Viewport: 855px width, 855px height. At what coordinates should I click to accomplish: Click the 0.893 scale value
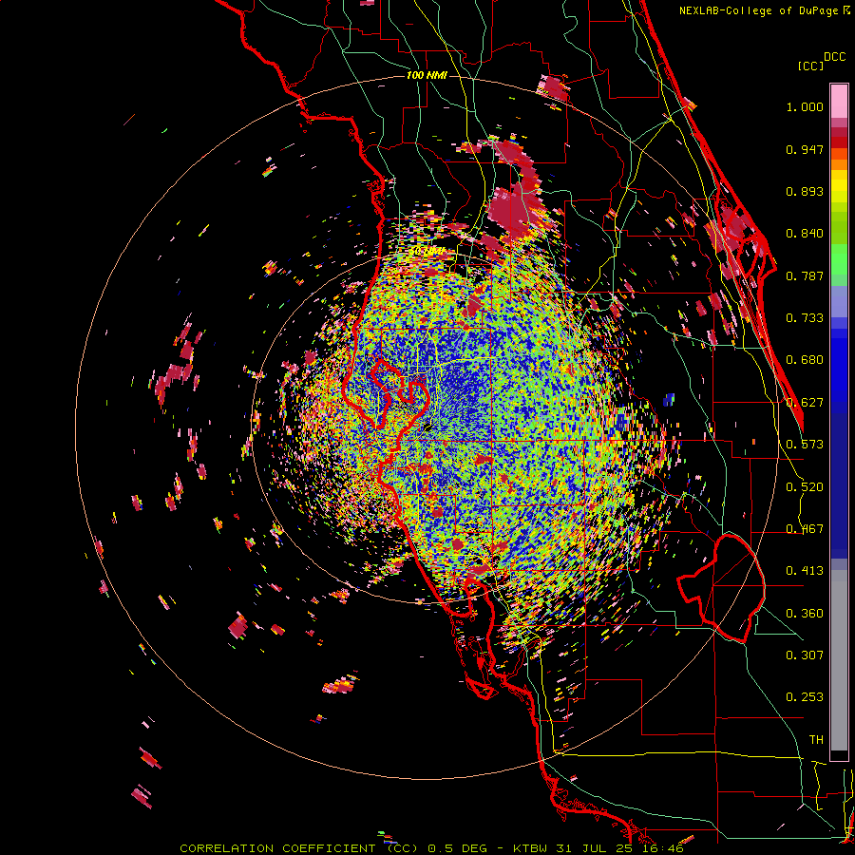pyautogui.click(x=805, y=191)
